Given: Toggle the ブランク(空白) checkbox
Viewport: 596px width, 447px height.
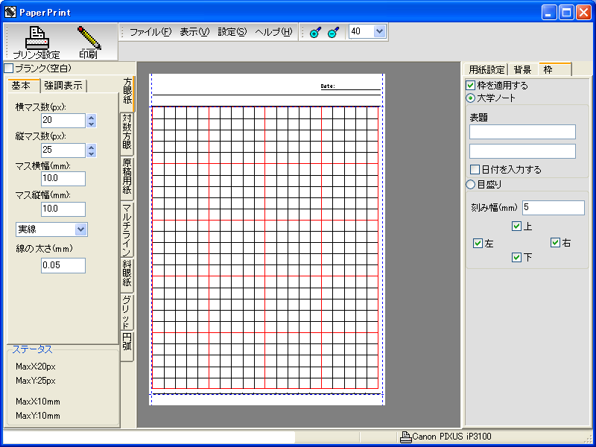Looking at the screenshot, I should coord(9,69).
